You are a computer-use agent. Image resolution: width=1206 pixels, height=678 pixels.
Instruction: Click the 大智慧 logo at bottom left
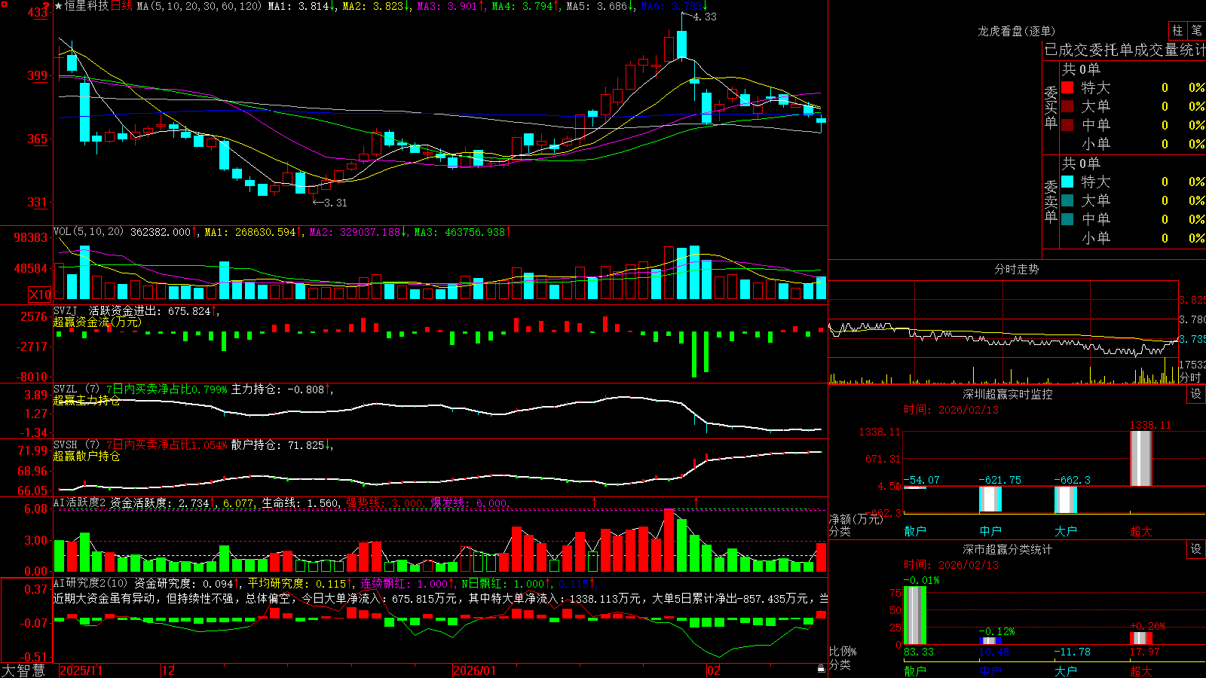[23, 670]
